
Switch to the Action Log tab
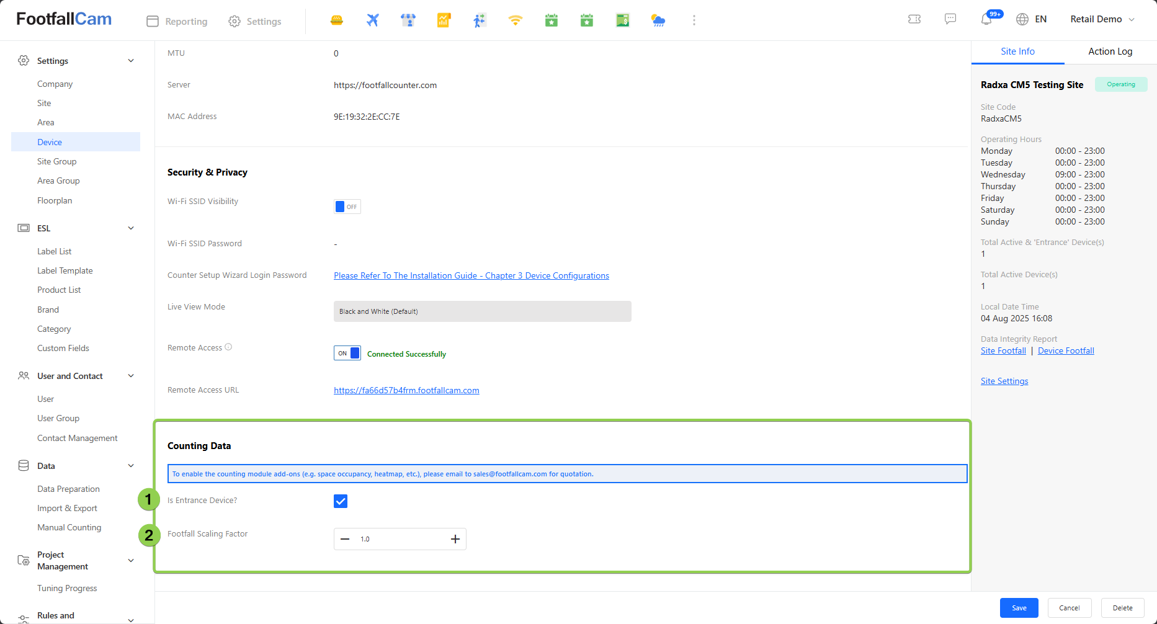click(1110, 51)
